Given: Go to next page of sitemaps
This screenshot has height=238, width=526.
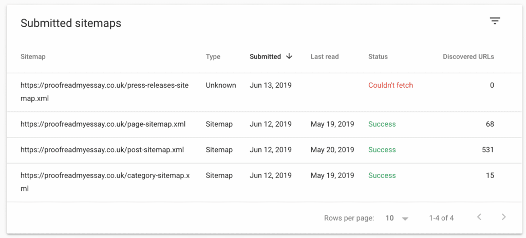Looking at the screenshot, I should (503, 217).
